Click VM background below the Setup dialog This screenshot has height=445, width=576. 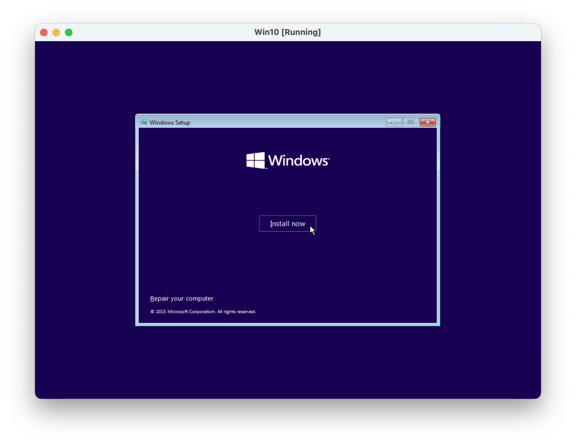point(287,362)
